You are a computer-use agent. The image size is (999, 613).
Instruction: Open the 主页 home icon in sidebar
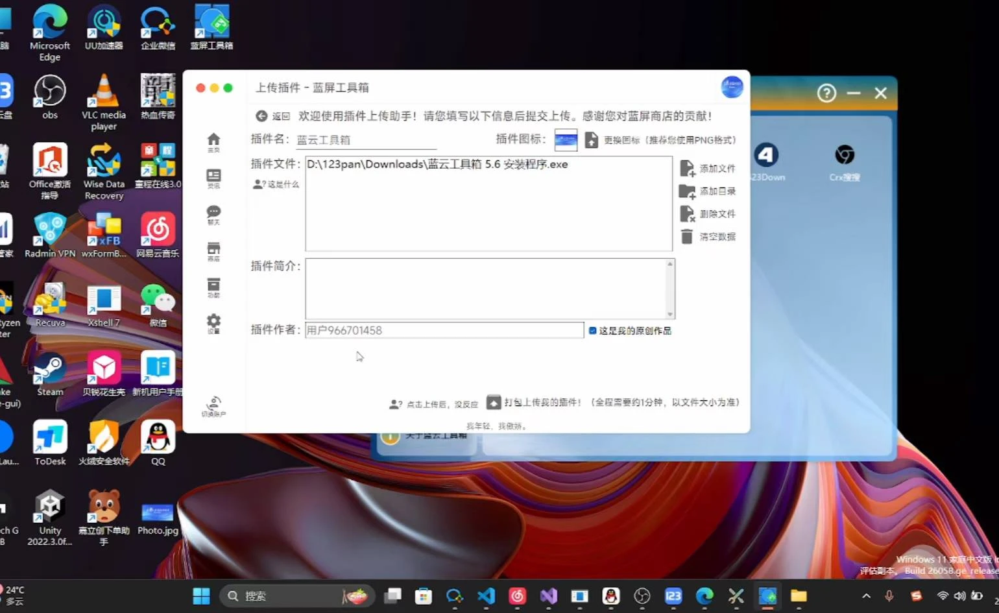213,141
